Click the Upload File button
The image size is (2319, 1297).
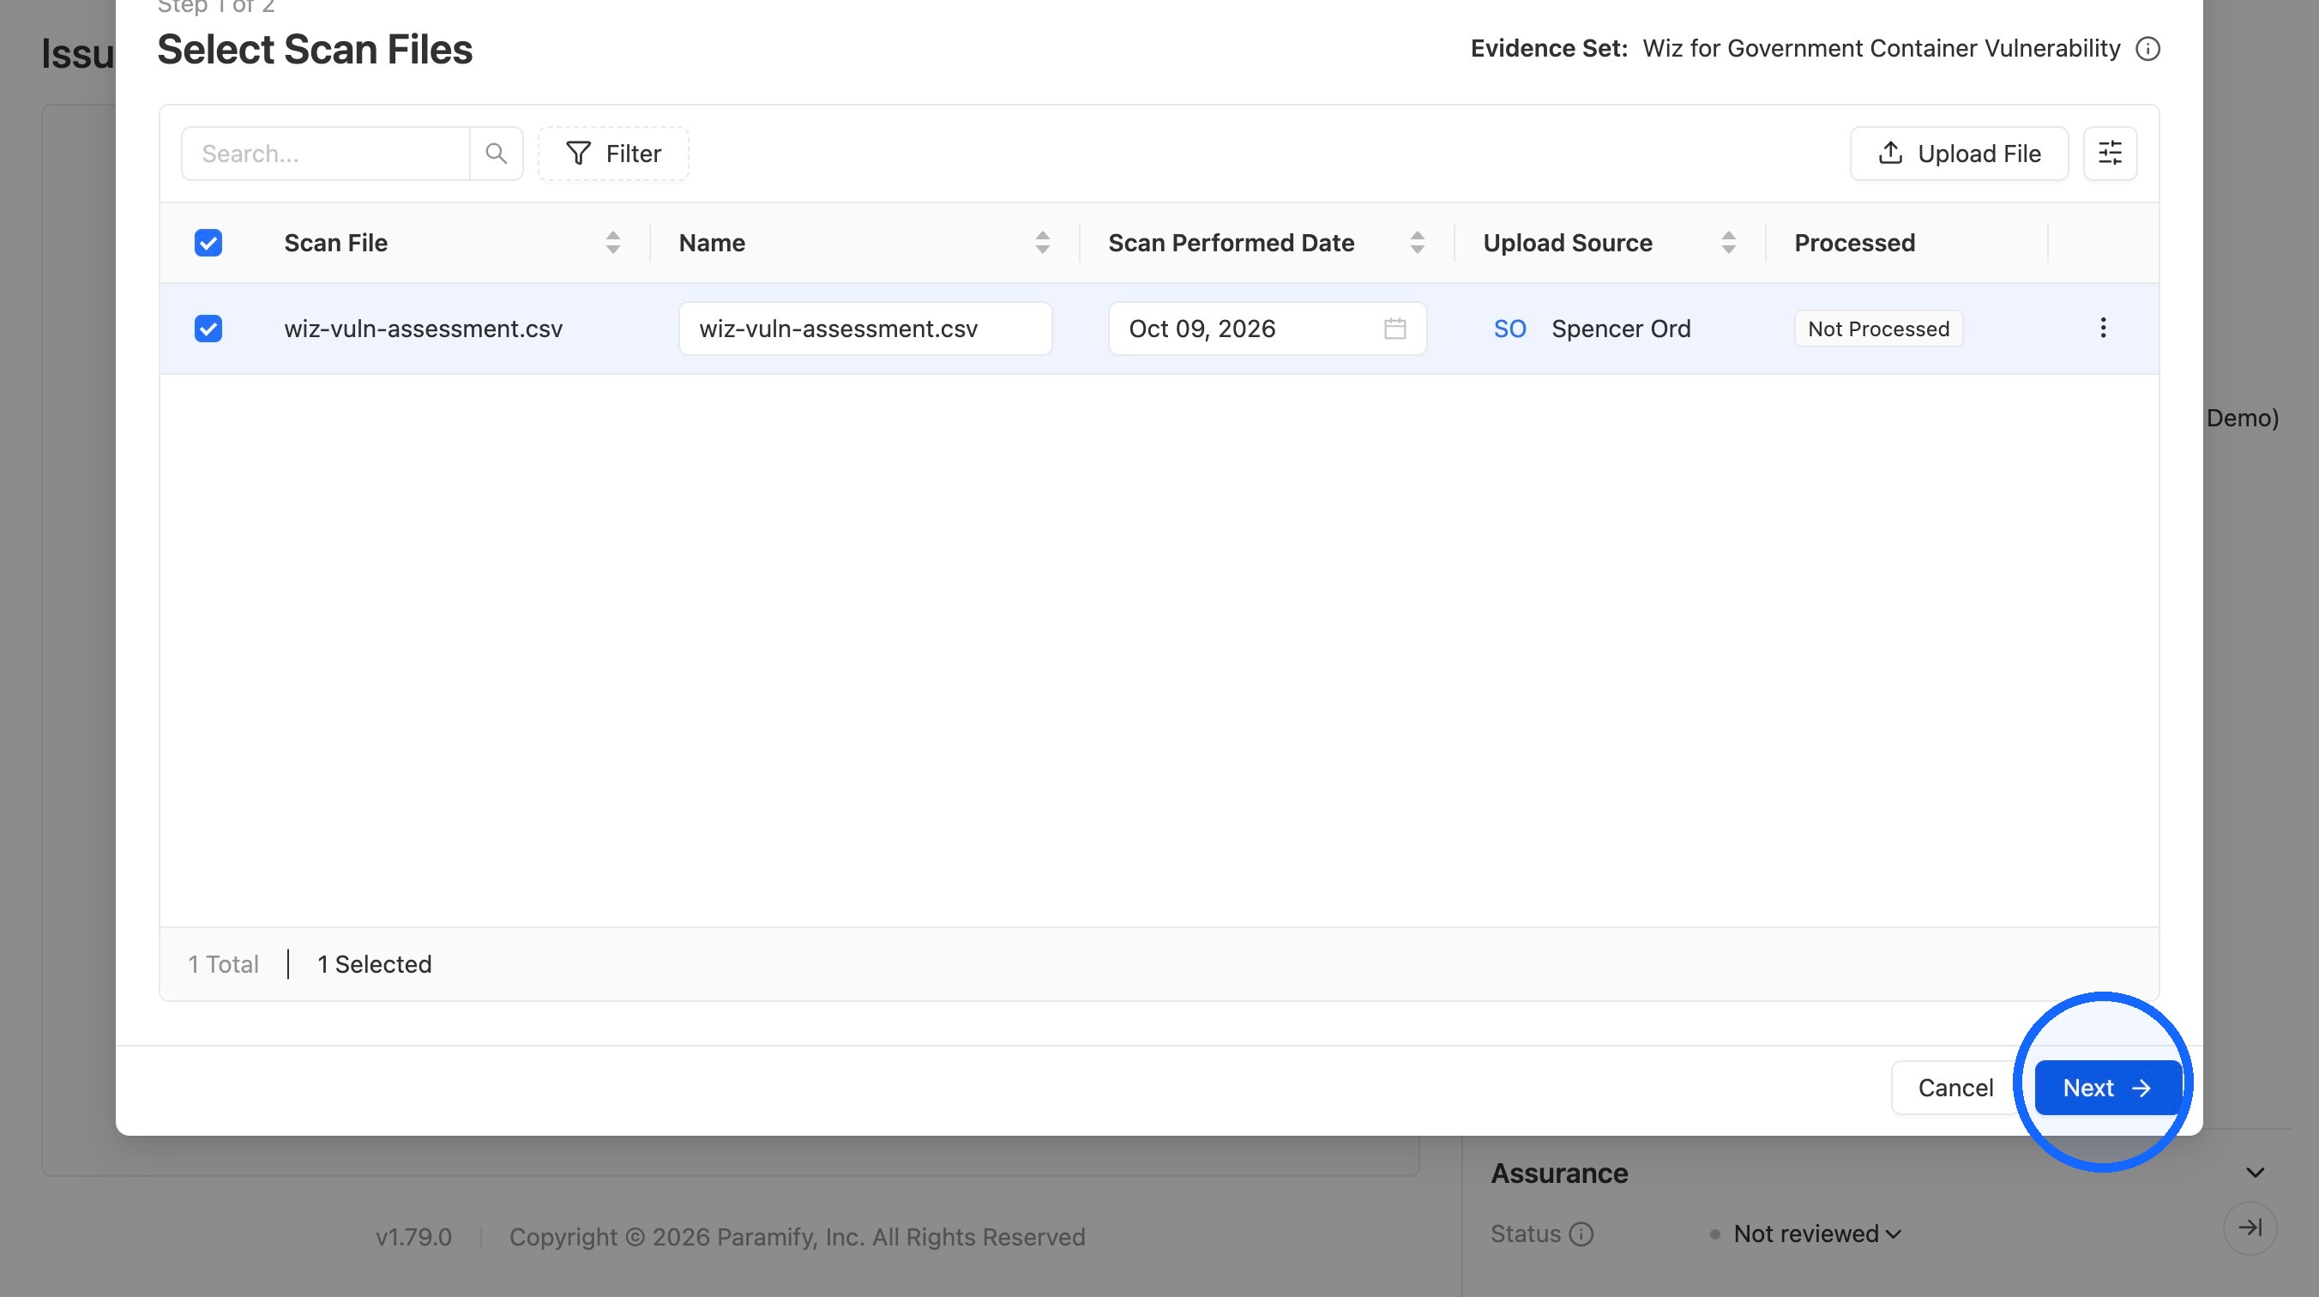click(1959, 153)
